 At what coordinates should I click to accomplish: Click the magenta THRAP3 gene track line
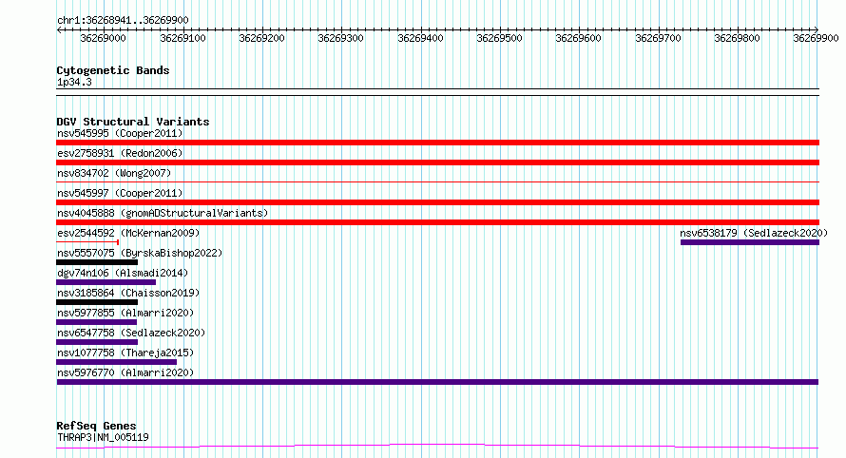[x=437, y=447]
